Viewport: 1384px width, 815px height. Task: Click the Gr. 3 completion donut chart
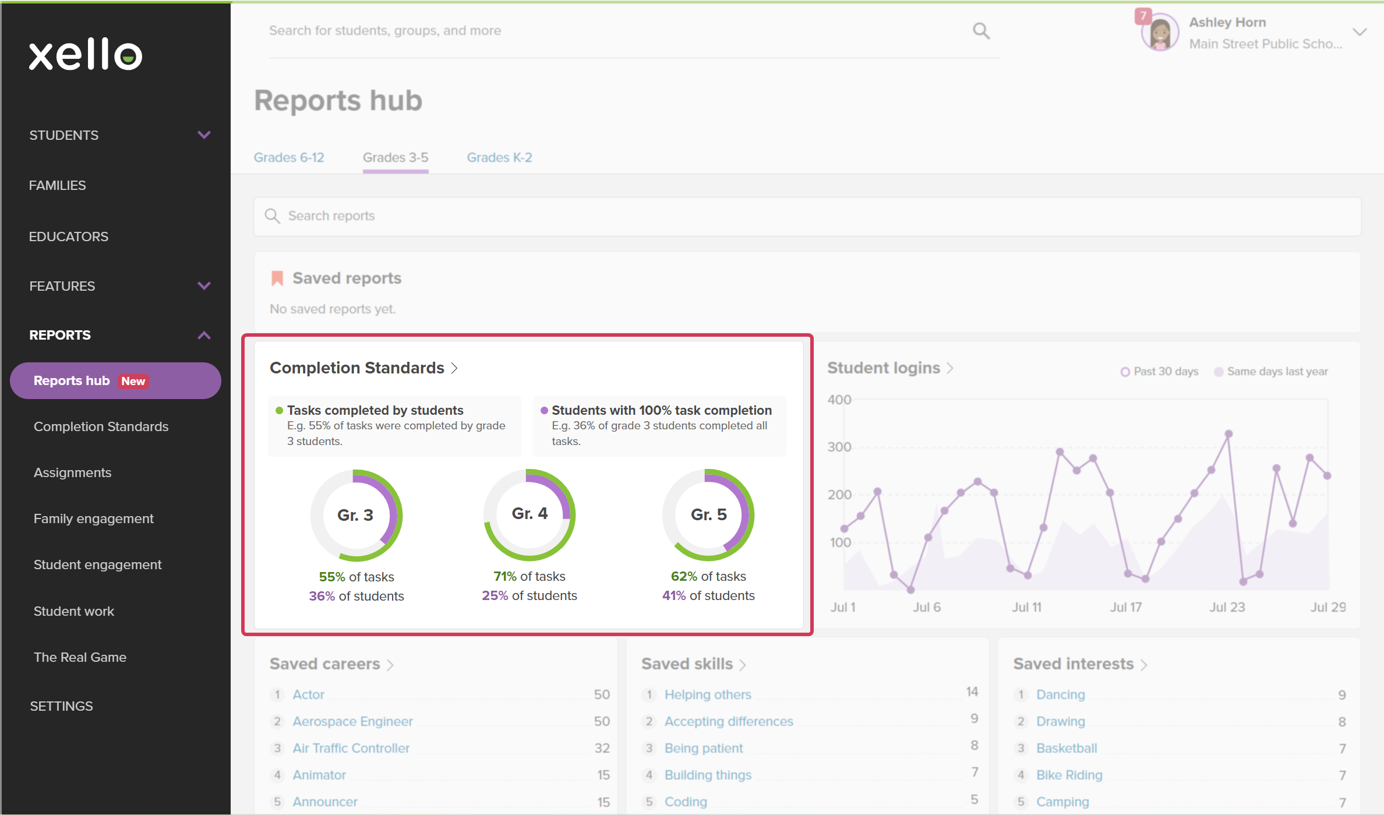(x=356, y=515)
